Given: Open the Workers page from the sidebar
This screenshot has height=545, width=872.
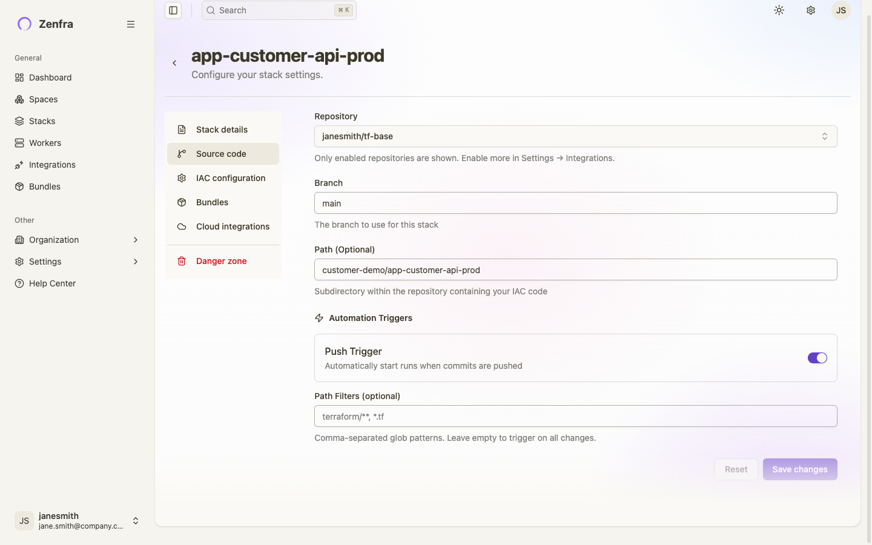Looking at the screenshot, I should tap(45, 143).
